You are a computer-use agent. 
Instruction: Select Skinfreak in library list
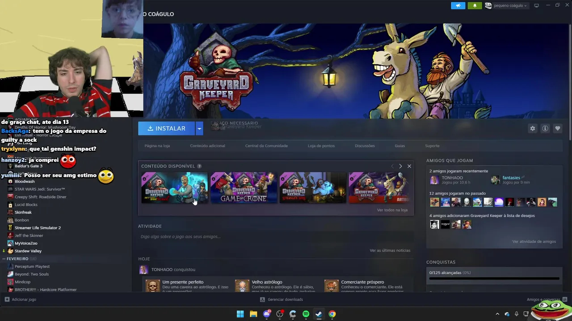[23, 212]
